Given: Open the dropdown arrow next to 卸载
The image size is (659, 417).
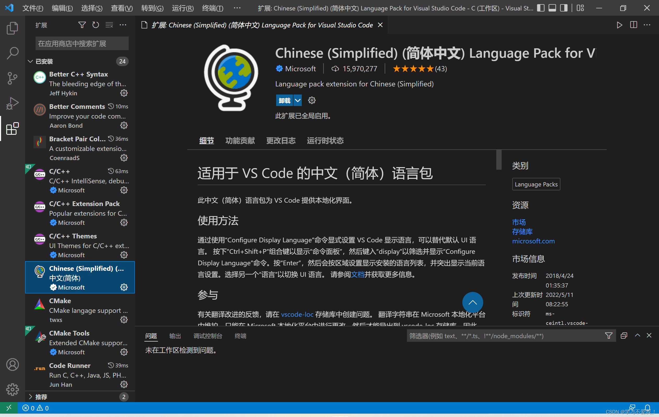Looking at the screenshot, I should (298, 101).
